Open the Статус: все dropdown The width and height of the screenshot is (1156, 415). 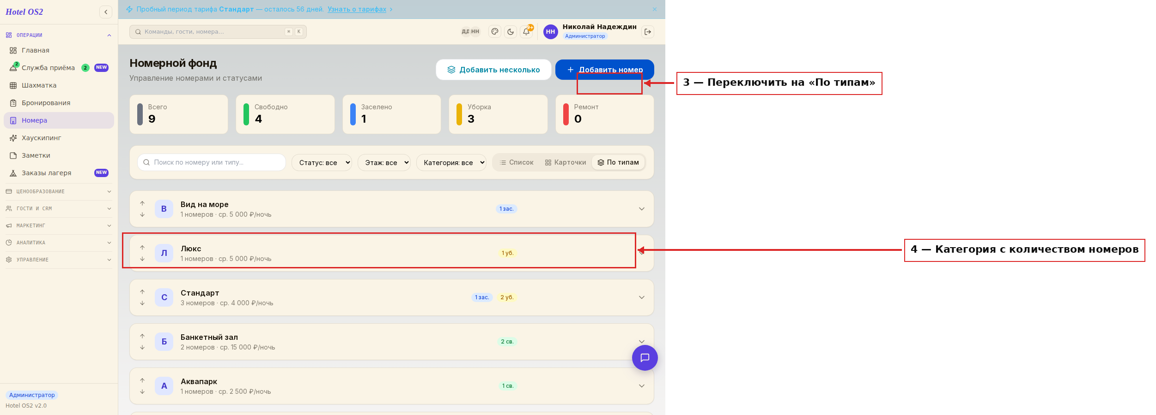[x=322, y=162]
